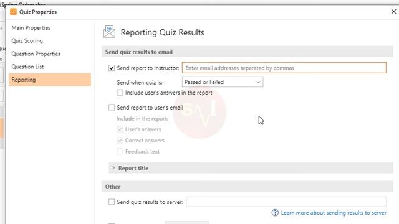Enable Send quiz results to server

point(112,202)
